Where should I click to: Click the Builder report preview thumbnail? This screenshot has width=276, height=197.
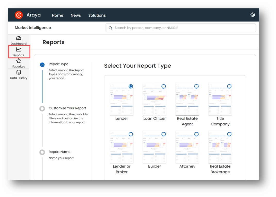(154, 147)
